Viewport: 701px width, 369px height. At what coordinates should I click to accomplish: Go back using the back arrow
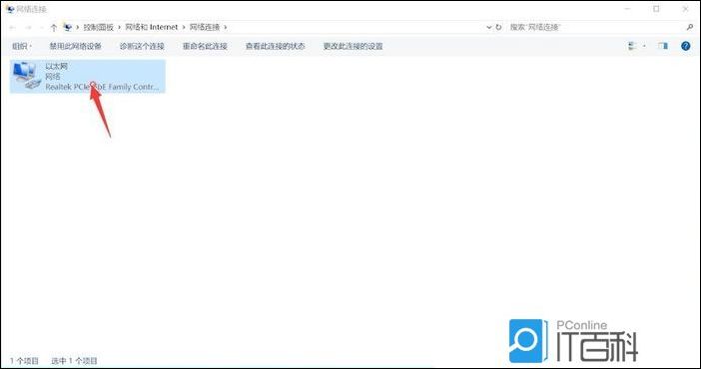pos(13,28)
